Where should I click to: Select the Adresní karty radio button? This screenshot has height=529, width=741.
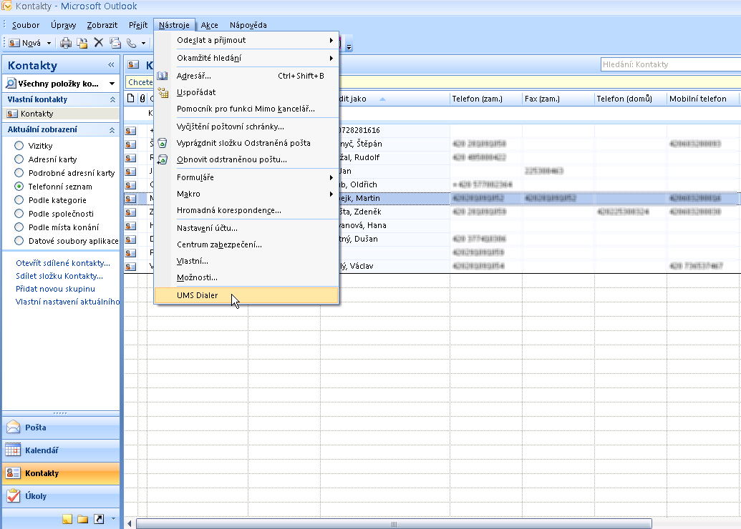(19, 159)
